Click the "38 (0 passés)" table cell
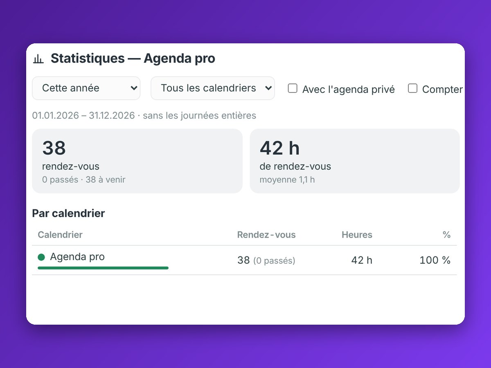The height and width of the screenshot is (368, 491). coord(266,260)
